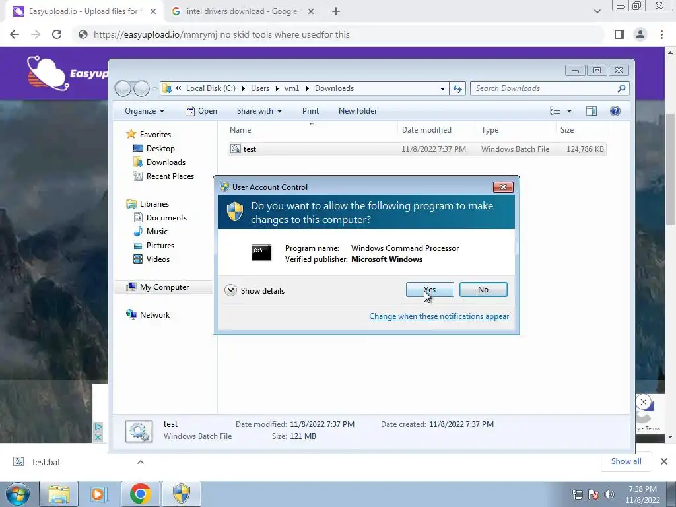Click the search magnifier icon in Explorer
The image size is (676, 507).
[x=621, y=88]
